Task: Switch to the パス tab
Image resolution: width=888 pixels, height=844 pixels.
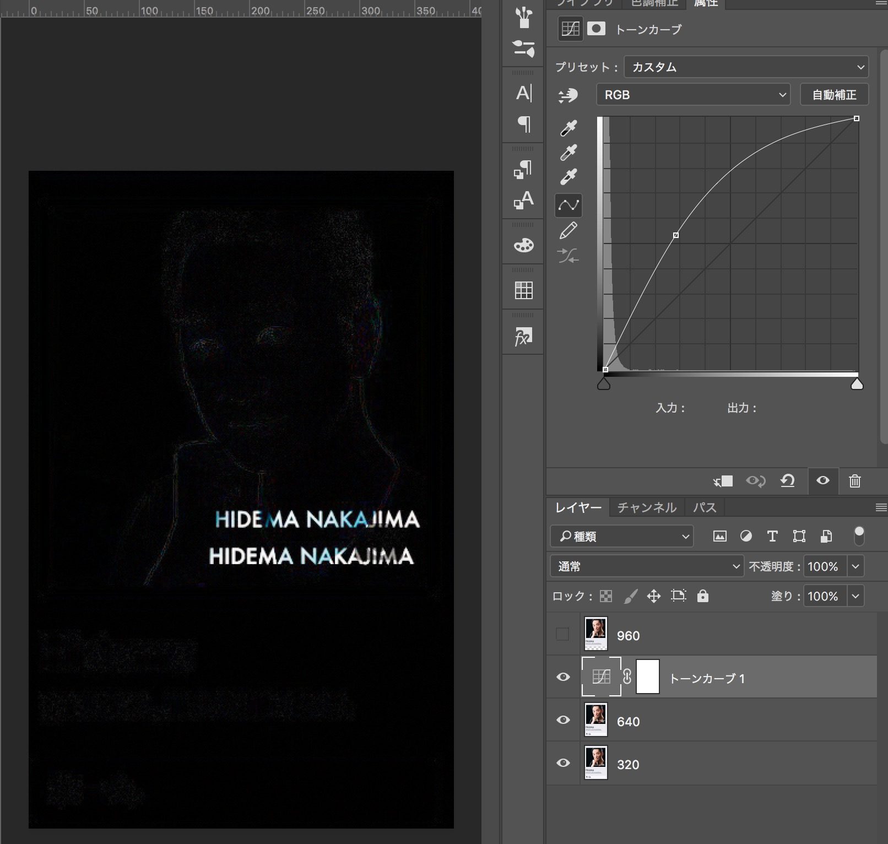Action: click(704, 507)
